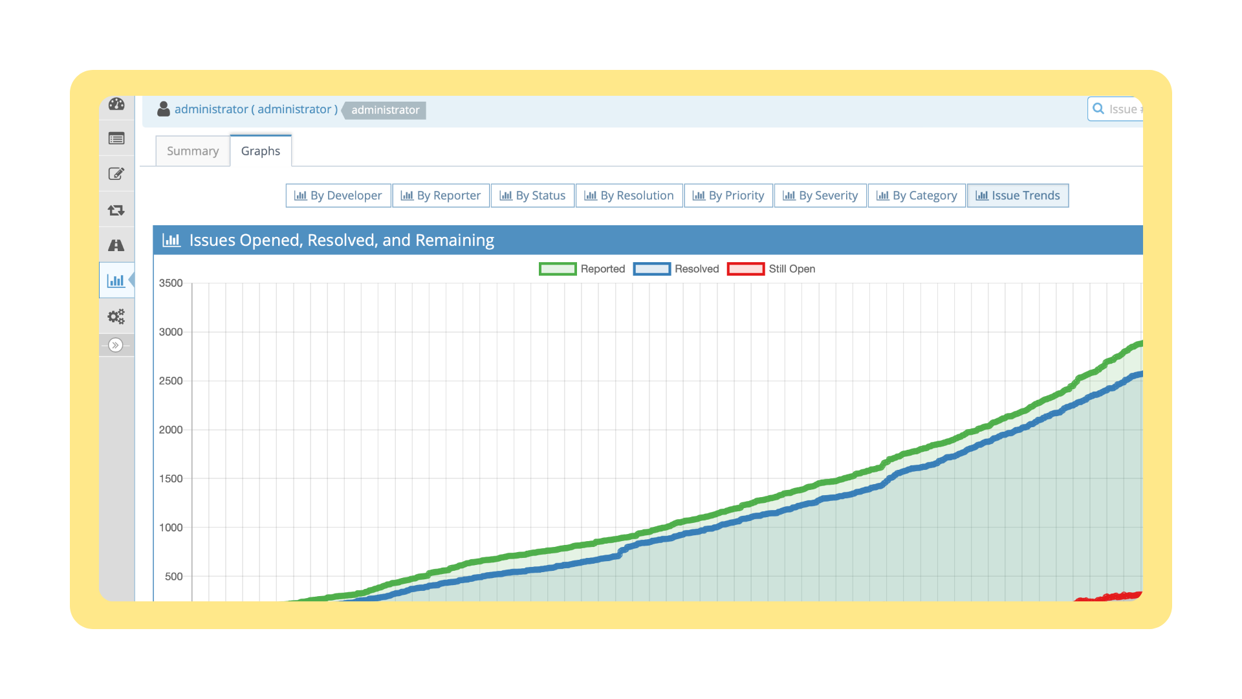Open the By Severity graph

pyautogui.click(x=820, y=195)
